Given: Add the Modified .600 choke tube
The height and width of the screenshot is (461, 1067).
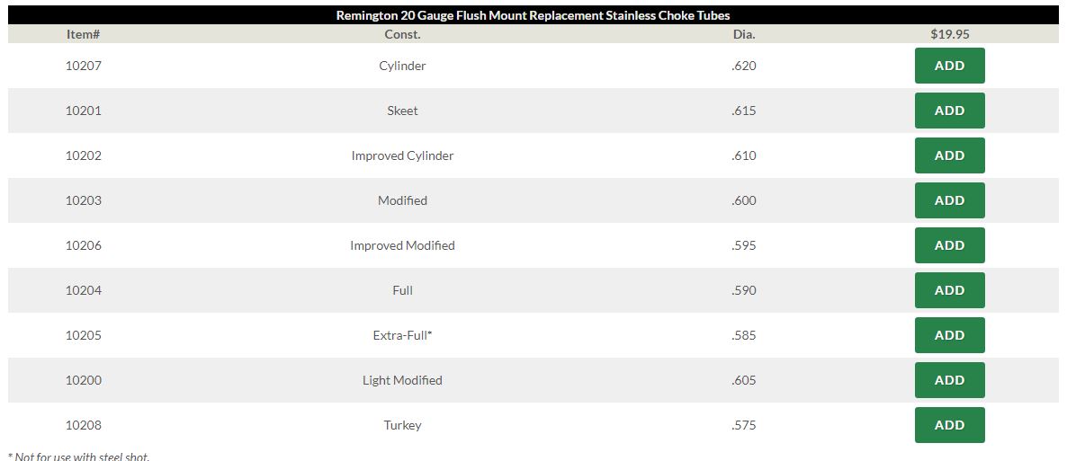Looking at the screenshot, I should point(949,200).
